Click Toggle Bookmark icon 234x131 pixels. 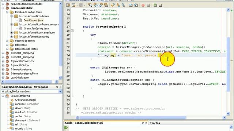(124, 5)
